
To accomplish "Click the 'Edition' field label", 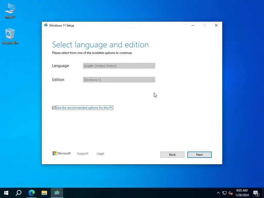I will pos(58,80).
